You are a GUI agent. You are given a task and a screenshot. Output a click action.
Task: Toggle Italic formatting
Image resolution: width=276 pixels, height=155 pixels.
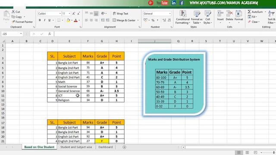[44, 20]
